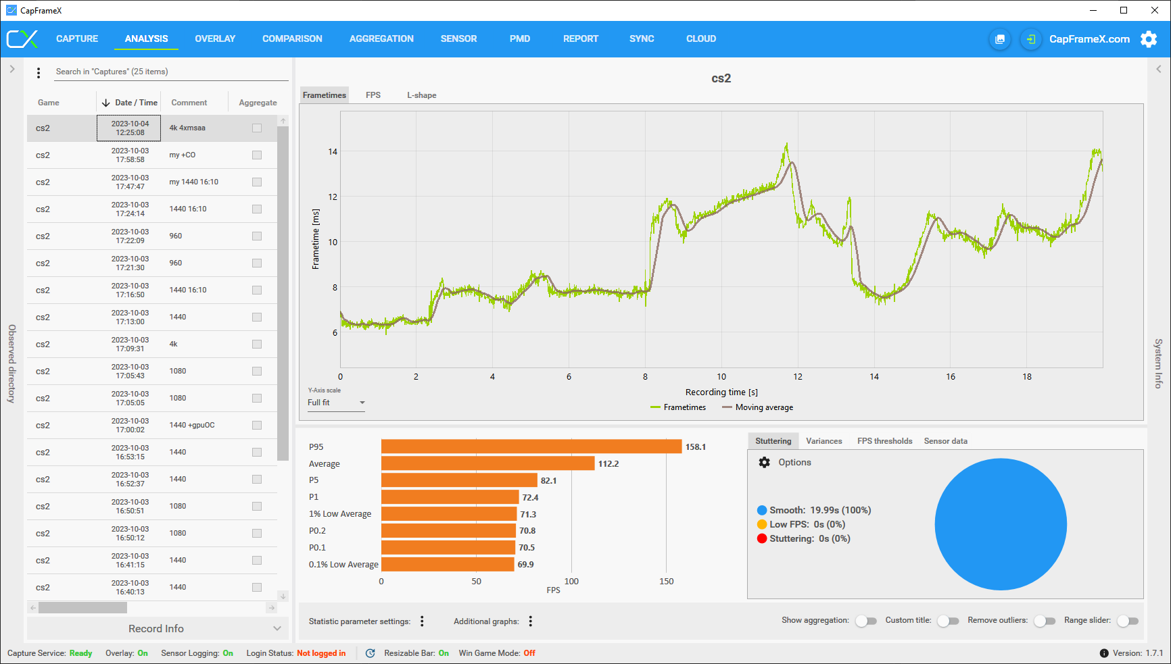Click the captures search field
1171x664 pixels.
click(172, 72)
